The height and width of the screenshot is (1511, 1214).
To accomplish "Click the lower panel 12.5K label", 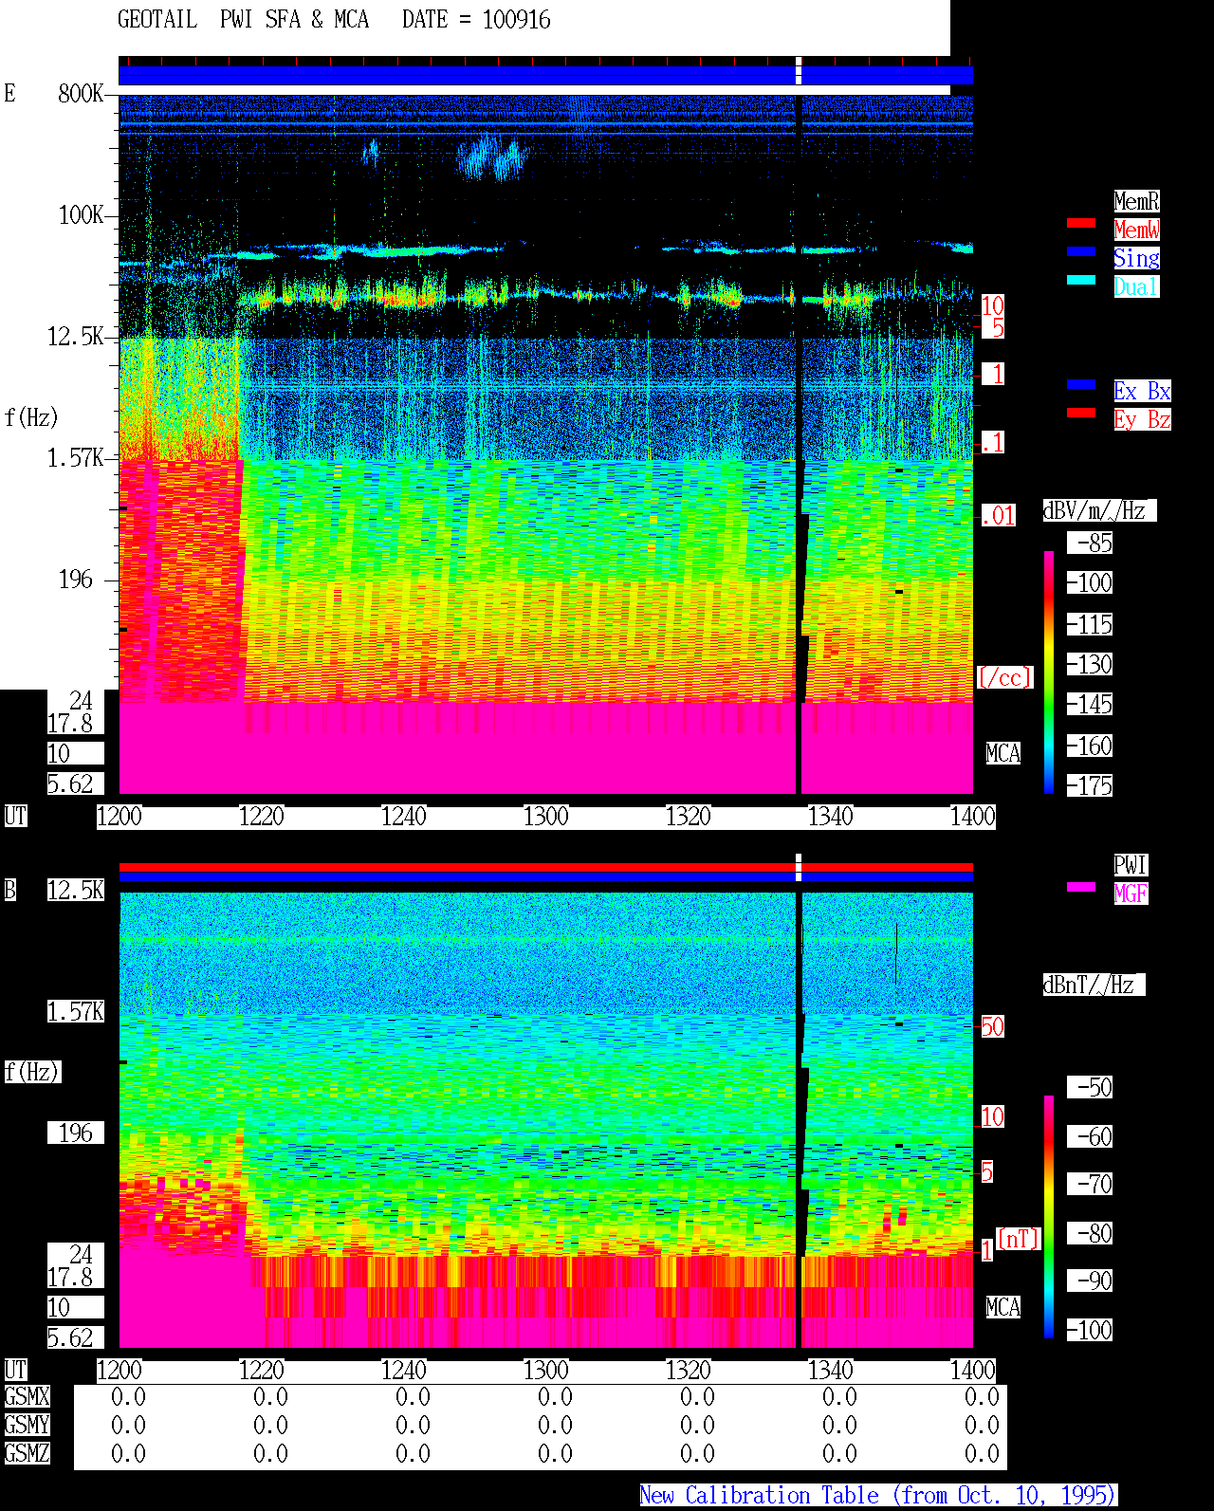I will [x=76, y=890].
